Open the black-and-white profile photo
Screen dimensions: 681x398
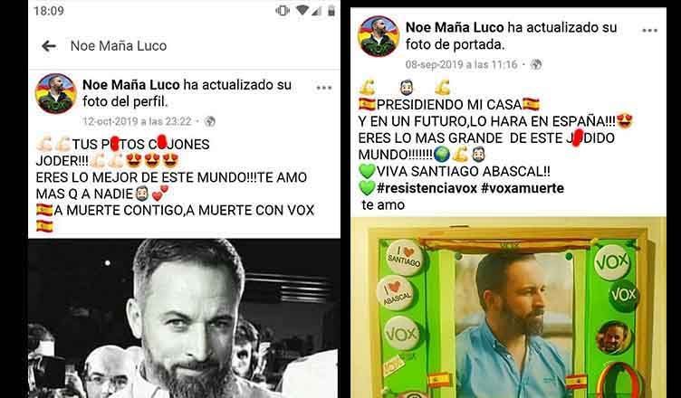pos(184,318)
